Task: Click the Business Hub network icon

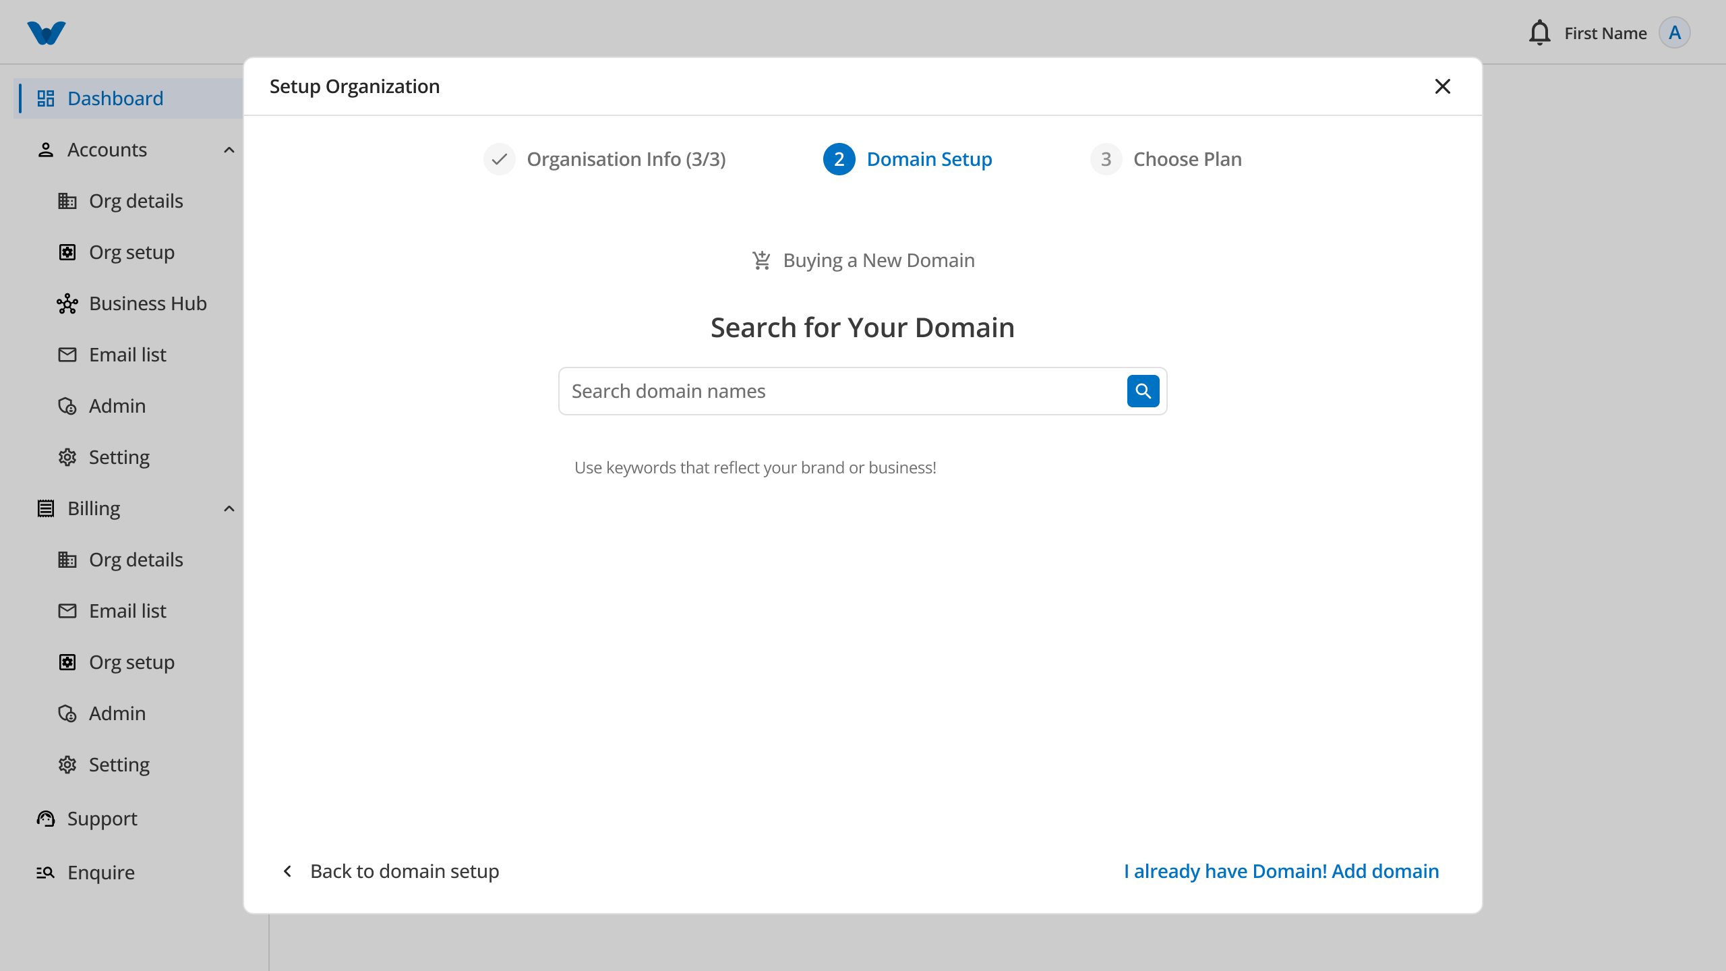Action: coord(67,303)
